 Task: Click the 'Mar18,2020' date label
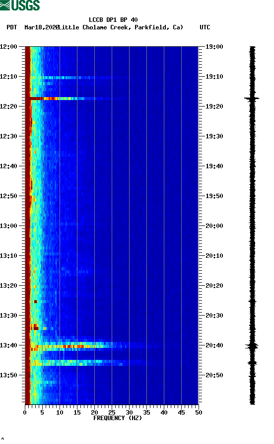42,27
